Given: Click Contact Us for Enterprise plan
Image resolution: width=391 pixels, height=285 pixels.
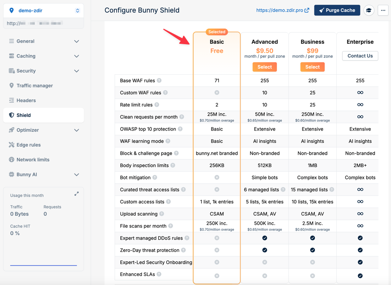Looking at the screenshot, I should (x=360, y=56).
